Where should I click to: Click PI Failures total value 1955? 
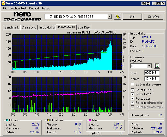tap(77, 132)
